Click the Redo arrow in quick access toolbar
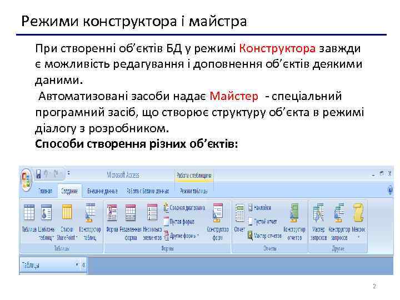 click(56, 174)
